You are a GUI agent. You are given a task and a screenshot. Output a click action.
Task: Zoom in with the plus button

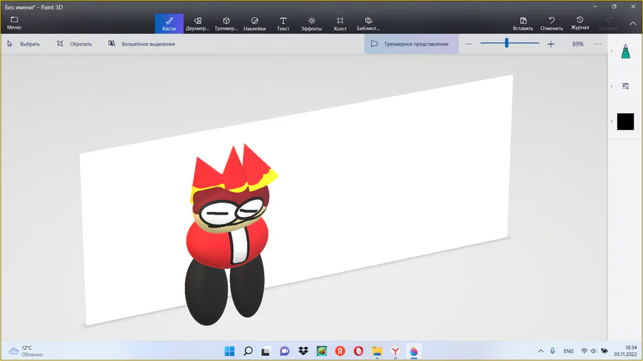click(x=551, y=44)
